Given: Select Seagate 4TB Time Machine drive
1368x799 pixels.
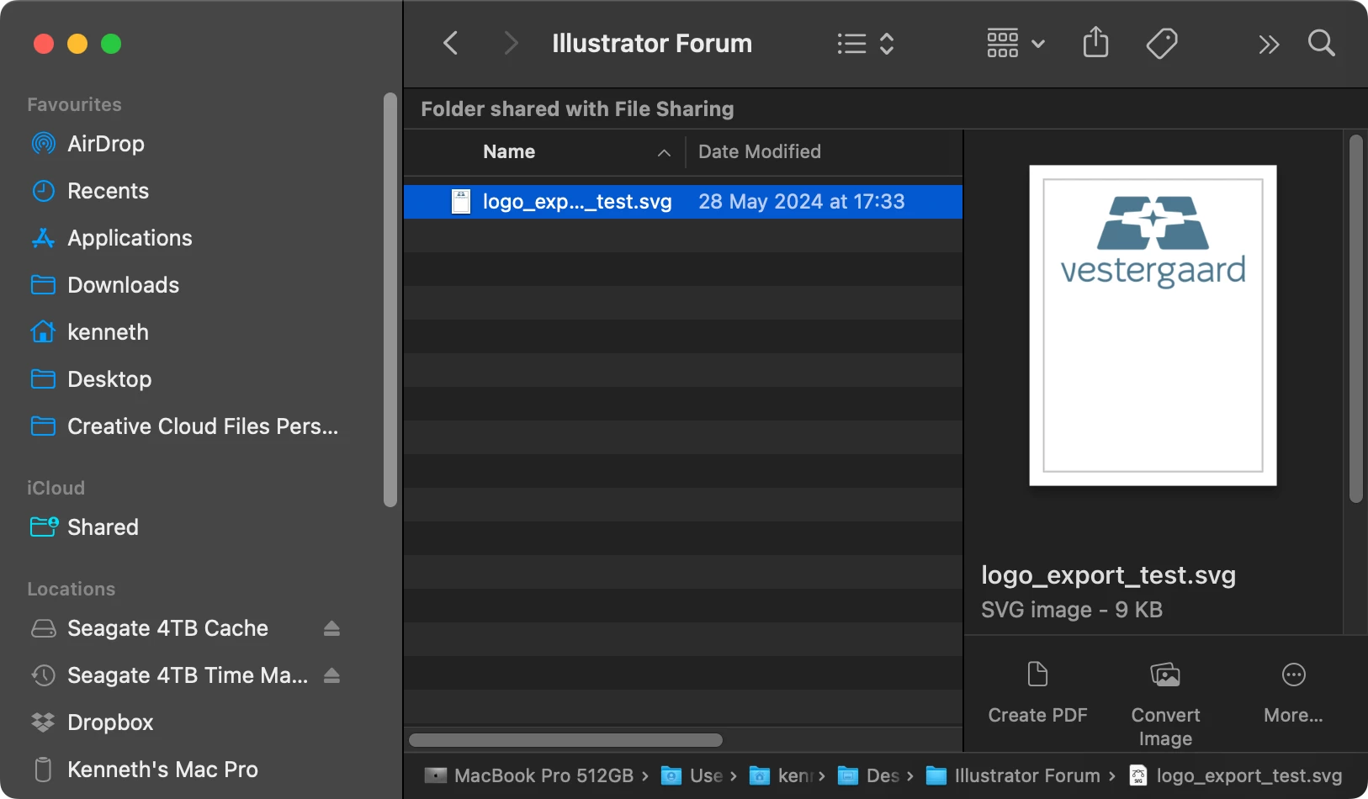Looking at the screenshot, I should [x=170, y=675].
